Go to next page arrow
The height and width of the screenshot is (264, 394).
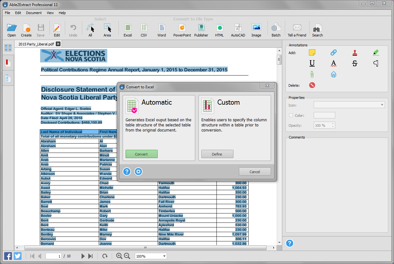click(x=83, y=256)
